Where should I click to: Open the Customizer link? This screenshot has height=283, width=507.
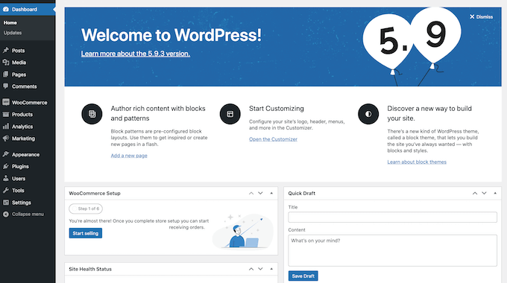(273, 139)
